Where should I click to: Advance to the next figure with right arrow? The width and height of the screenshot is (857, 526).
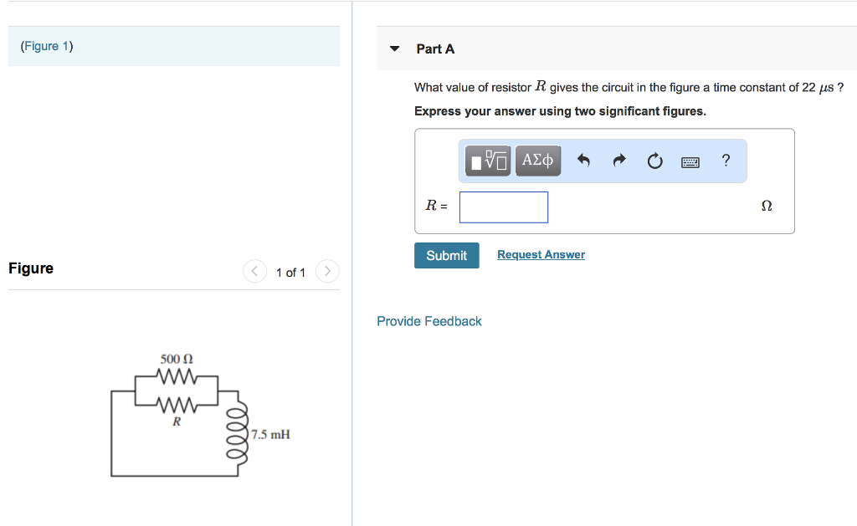[x=326, y=271]
